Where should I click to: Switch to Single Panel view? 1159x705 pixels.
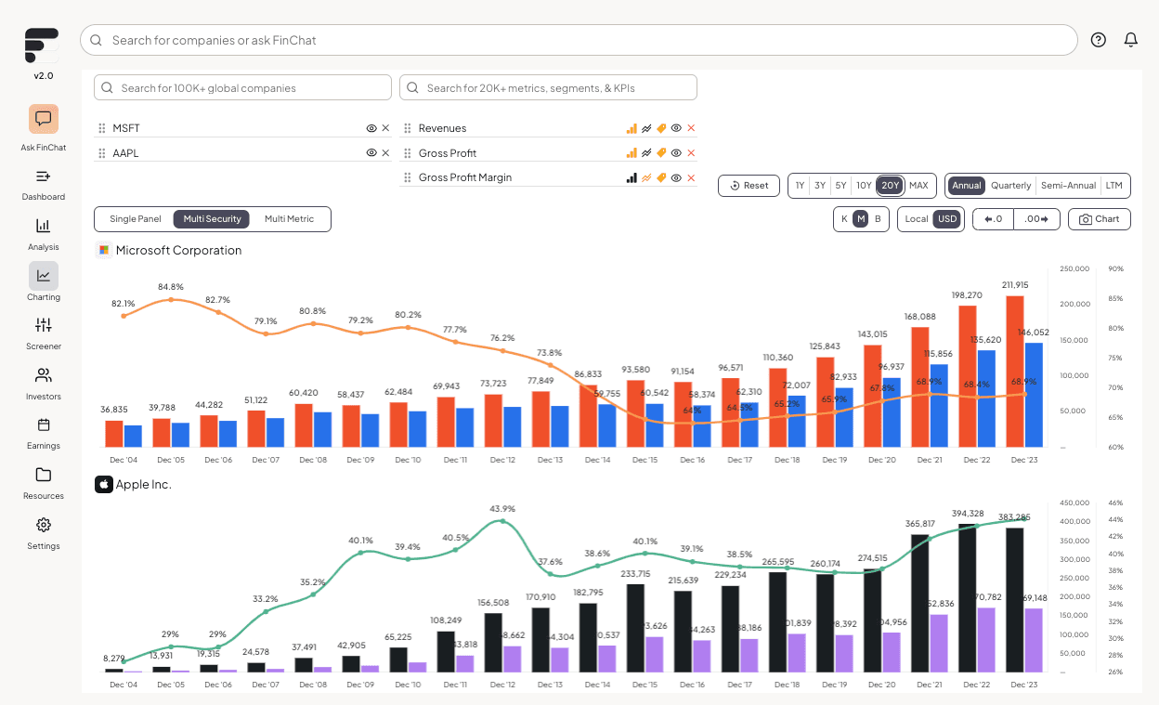(136, 219)
